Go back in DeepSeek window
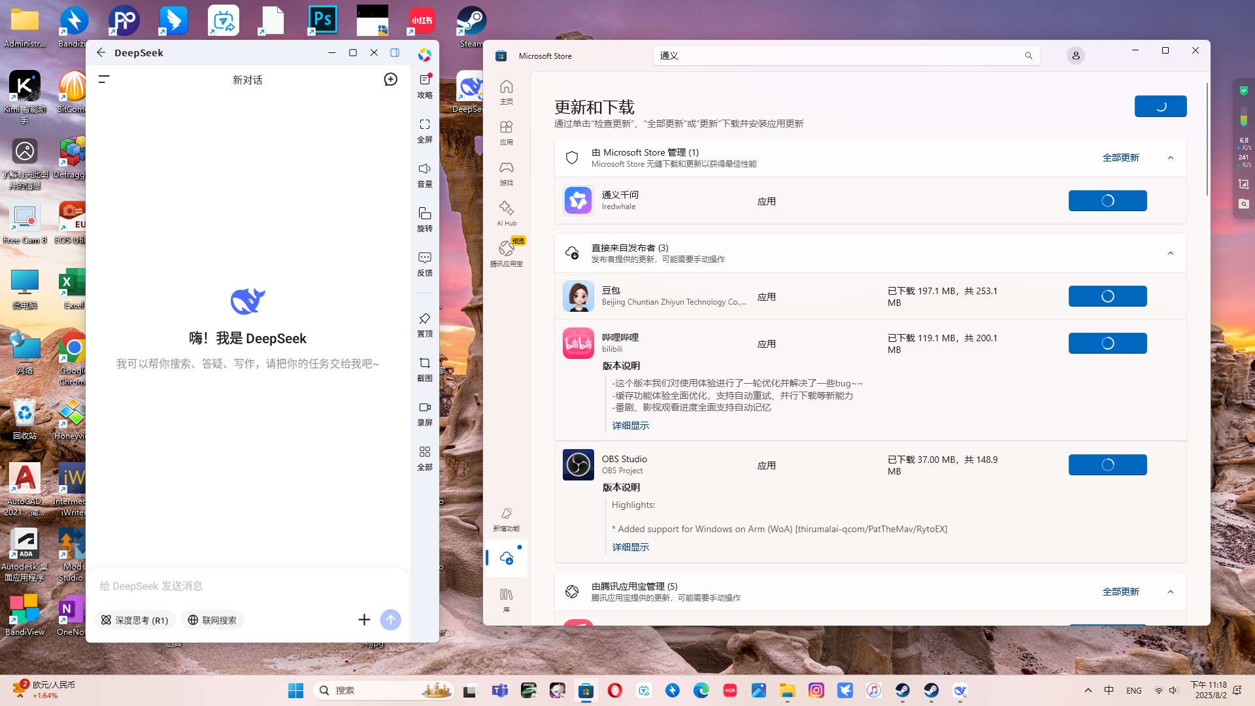This screenshot has height=706, width=1255. click(x=101, y=52)
